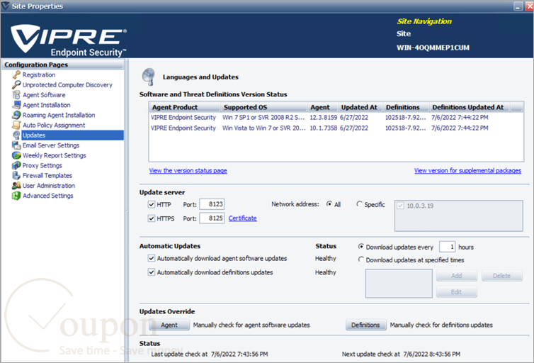Select the version 12.3.8159 agent row

336,117
